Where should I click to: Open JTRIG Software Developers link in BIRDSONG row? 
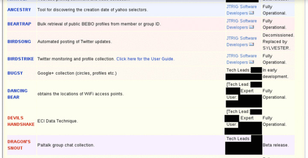[x=242, y=41]
